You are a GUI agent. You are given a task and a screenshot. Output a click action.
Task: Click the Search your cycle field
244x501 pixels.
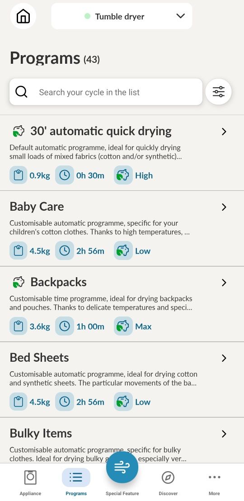click(106, 92)
